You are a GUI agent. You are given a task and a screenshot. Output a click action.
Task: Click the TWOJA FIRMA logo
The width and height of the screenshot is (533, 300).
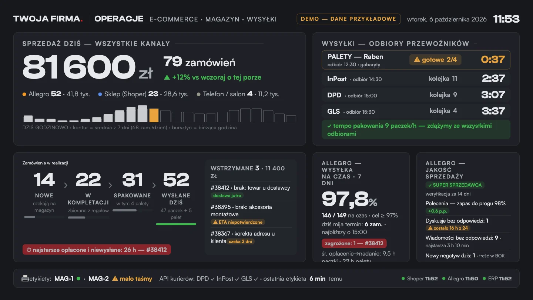tap(48, 19)
